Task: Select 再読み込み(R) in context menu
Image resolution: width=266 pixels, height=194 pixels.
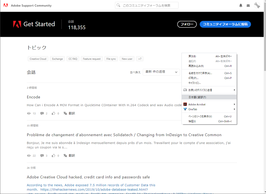Action: coord(209,66)
